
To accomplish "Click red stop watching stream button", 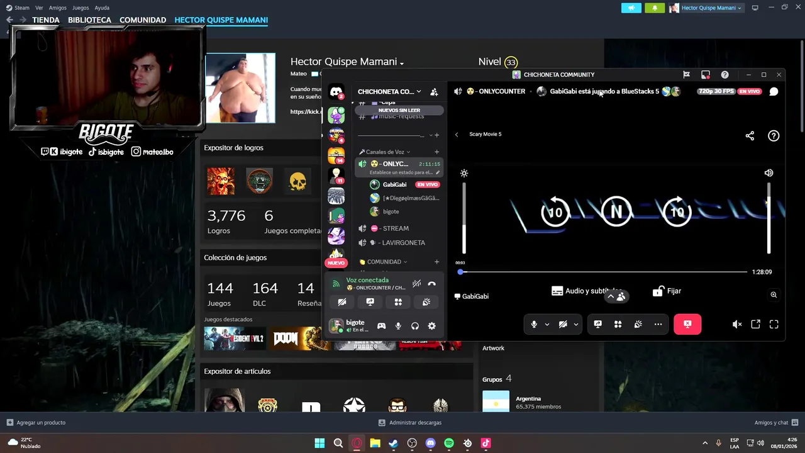I will click(687, 324).
